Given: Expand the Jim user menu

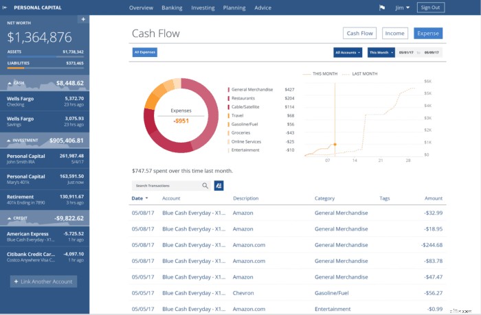Looking at the screenshot, I should coord(402,8).
